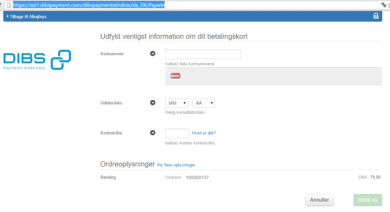Image resolution: width=390 pixels, height=212 pixels.
Task: Click the translate icon in address bar
Action: tap(384, 5)
